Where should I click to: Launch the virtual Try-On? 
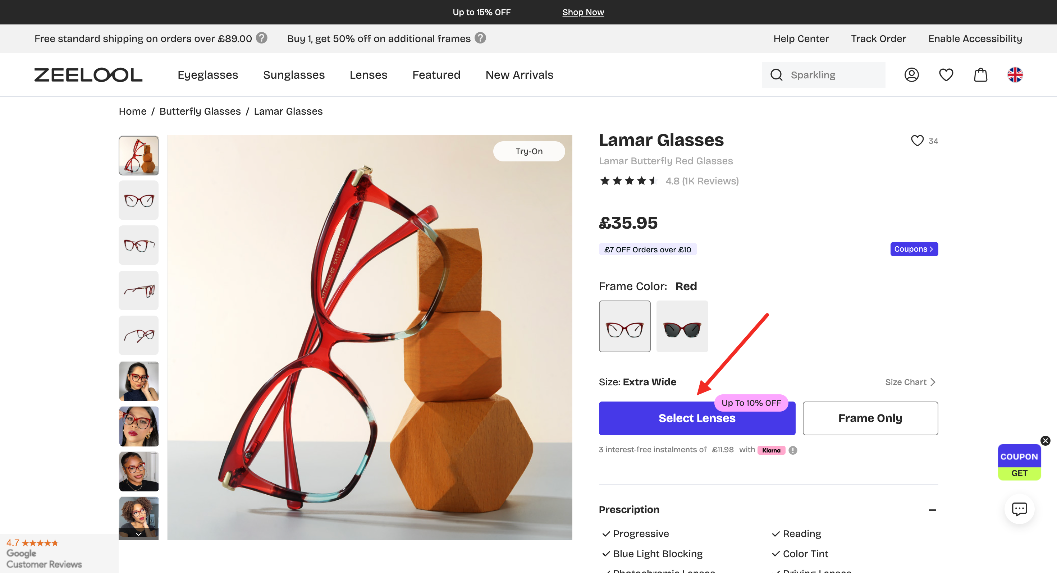point(529,151)
